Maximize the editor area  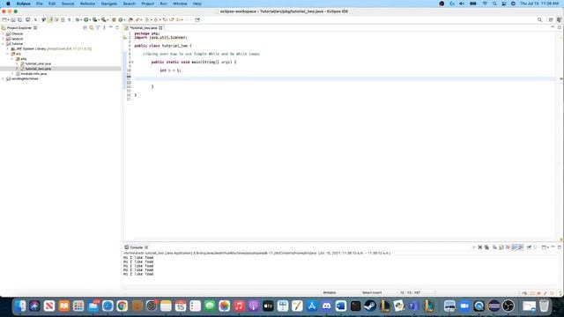pyautogui.click(x=560, y=27)
